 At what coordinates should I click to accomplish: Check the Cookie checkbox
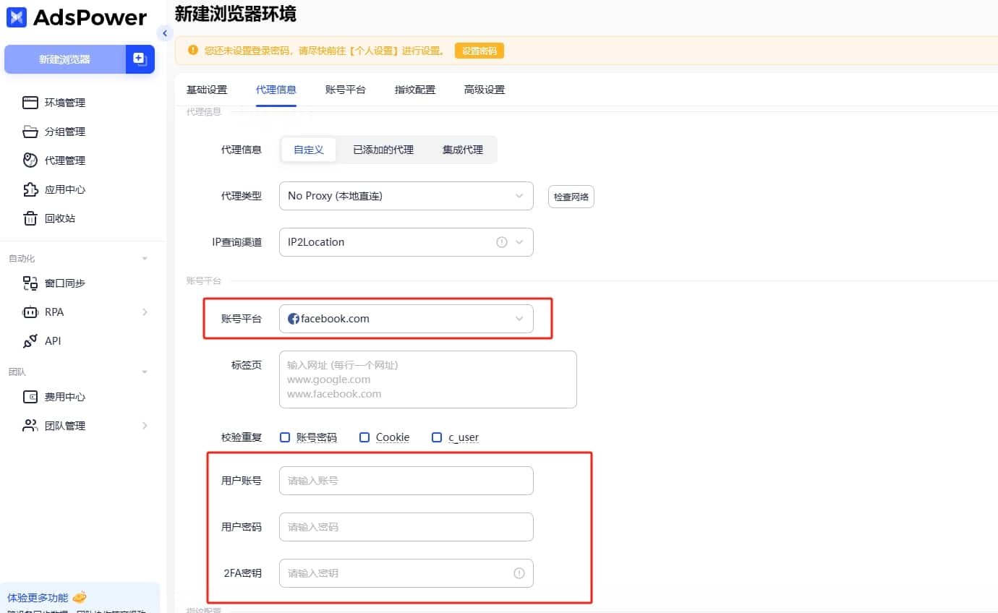pos(364,437)
